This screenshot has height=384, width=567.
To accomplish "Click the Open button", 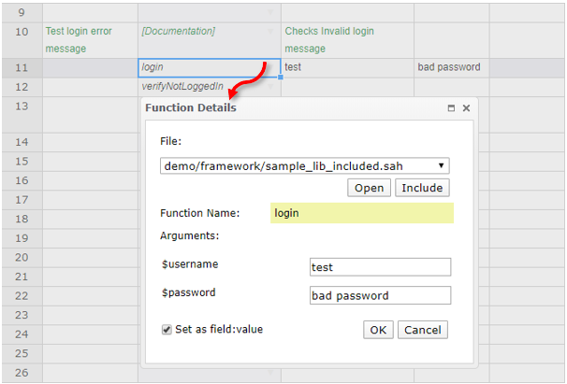I will pyautogui.click(x=369, y=188).
